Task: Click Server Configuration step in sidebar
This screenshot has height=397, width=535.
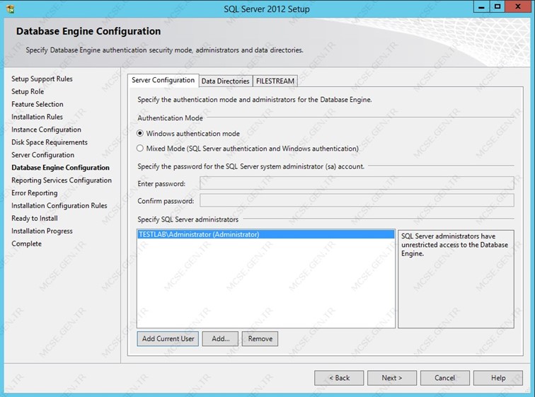Action: click(42, 155)
